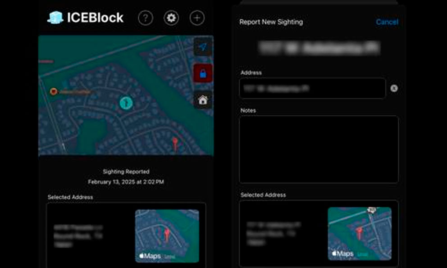Select the teal circular marker on map
The width and height of the screenshot is (447, 268).
click(x=127, y=103)
